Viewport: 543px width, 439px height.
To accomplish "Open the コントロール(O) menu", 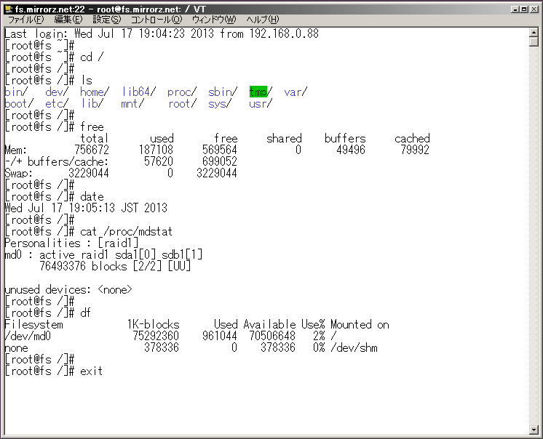I will pos(156,20).
